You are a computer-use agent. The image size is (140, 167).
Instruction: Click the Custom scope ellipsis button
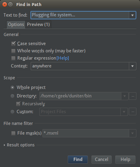coord(132,112)
